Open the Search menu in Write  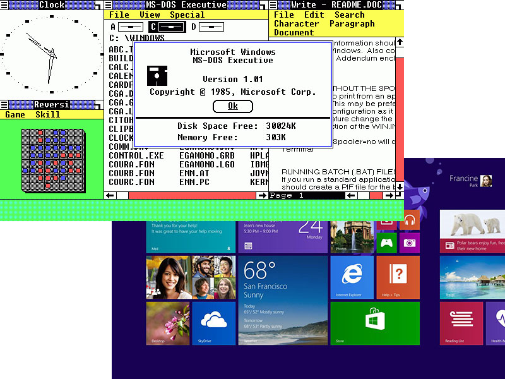coord(350,15)
